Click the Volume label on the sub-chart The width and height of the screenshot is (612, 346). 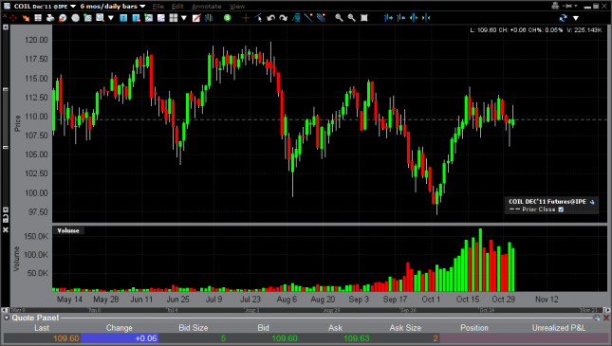point(68,230)
